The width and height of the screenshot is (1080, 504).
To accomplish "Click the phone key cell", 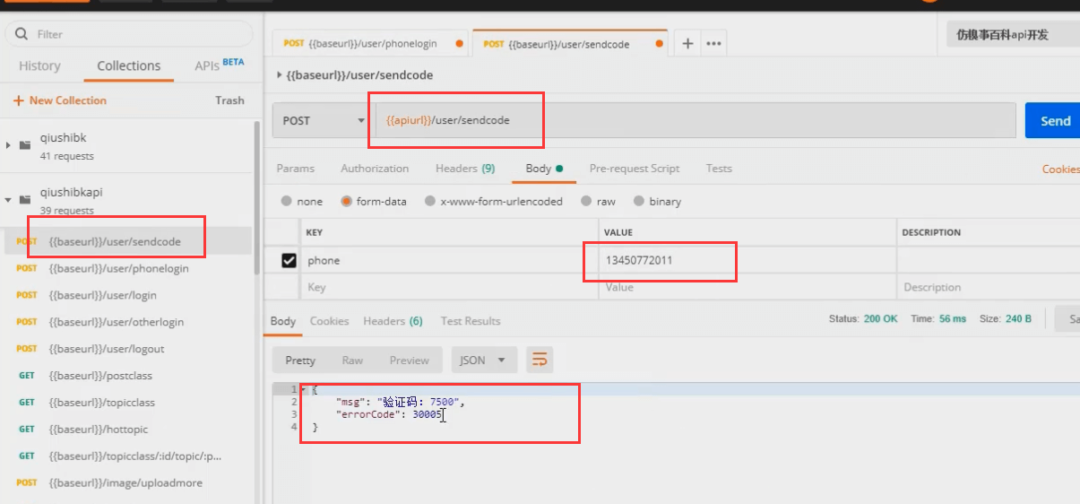I will (449, 260).
